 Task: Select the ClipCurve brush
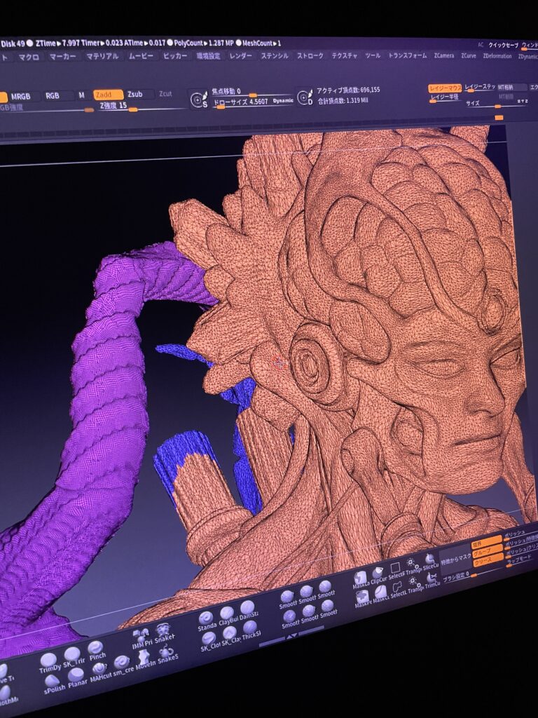[378, 576]
